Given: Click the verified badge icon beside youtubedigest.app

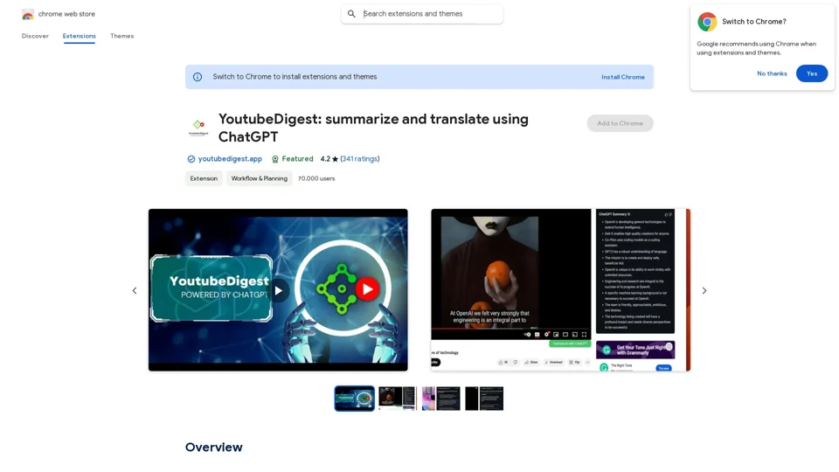Looking at the screenshot, I should tap(191, 159).
